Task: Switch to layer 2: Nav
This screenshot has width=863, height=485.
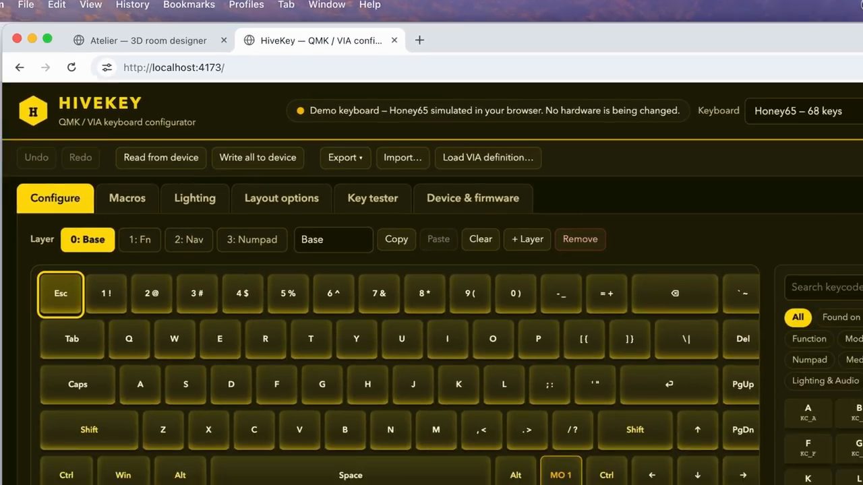Action: coord(189,239)
